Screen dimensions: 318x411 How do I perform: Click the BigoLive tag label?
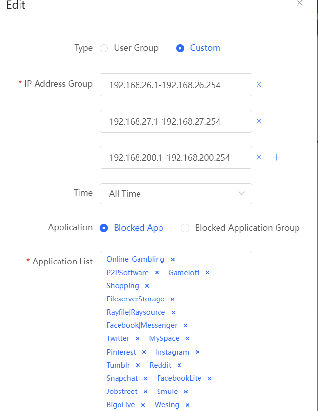(x=120, y=405)
